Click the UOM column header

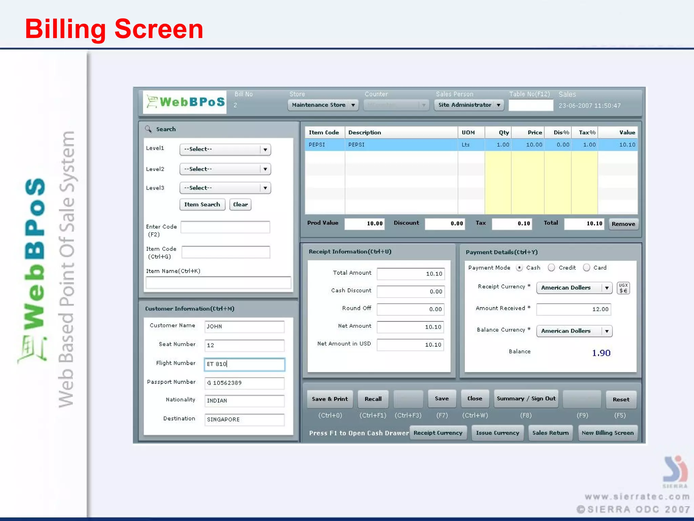(471, 133)
